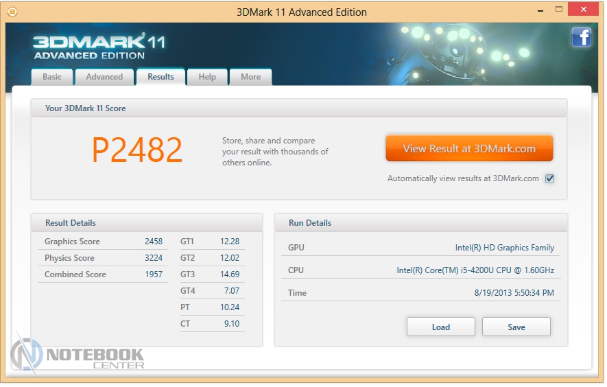Click the P2482 score value

click(x=137, y=150)
